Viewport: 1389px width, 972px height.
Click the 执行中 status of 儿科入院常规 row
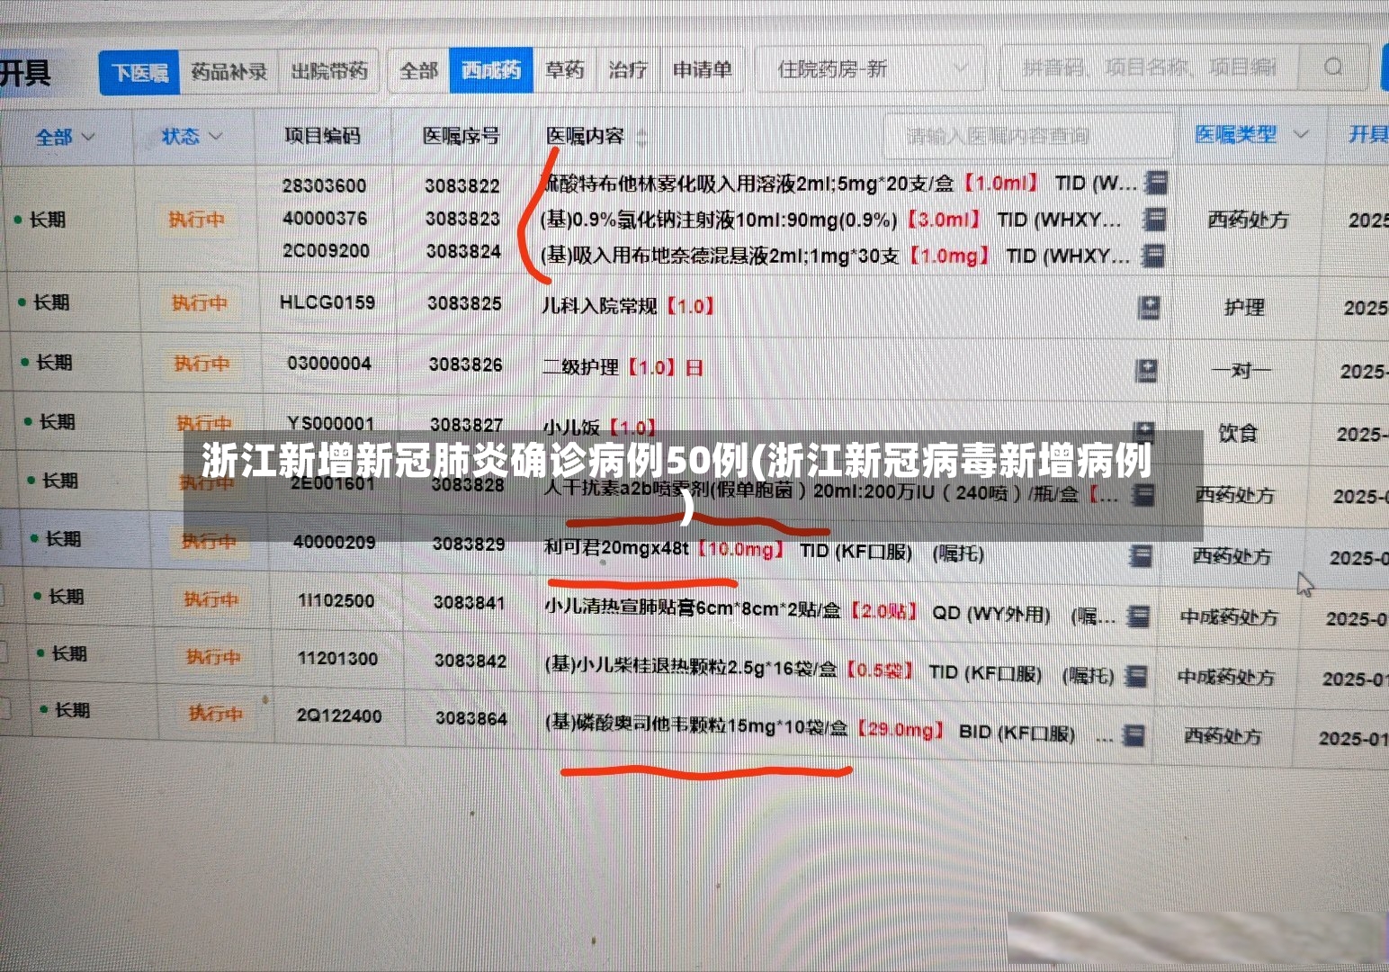200,303
